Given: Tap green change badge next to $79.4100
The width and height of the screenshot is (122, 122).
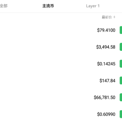Looking at the screenshot, I should (x=121, y=30).
